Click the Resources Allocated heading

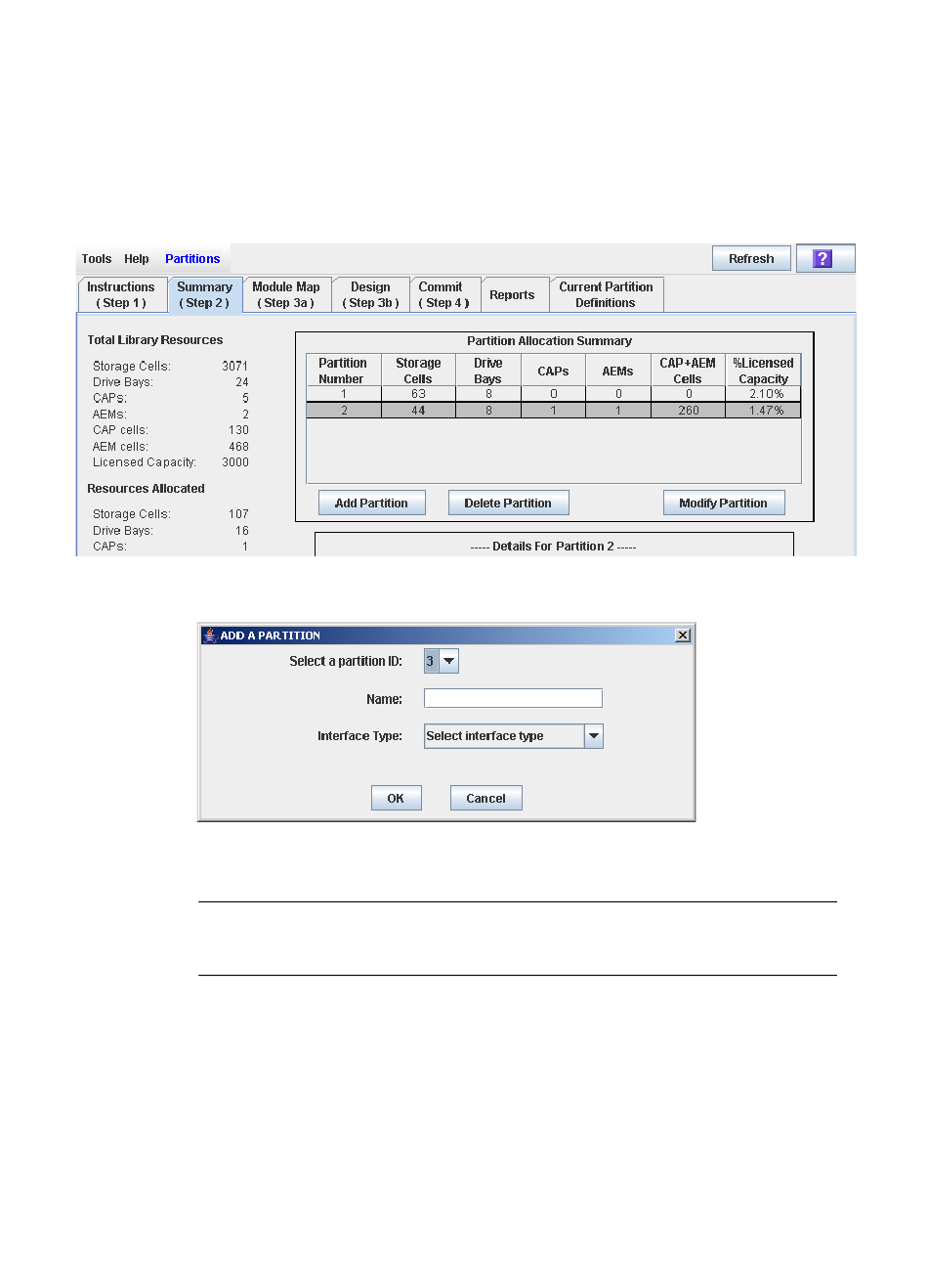pos(147,489)
